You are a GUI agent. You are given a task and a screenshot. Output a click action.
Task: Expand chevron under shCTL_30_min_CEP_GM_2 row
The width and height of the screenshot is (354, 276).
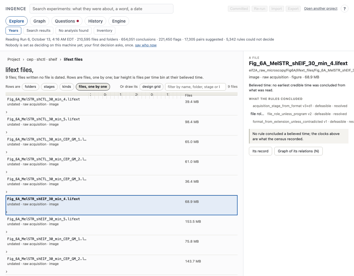click(x=7, y=172)
